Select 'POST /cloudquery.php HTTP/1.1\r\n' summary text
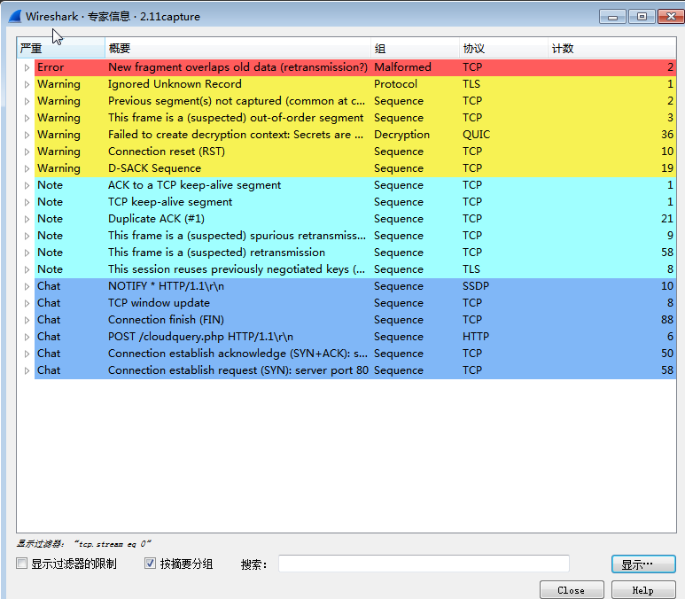Viewport: 685px width, 599px height. [200, 337]
